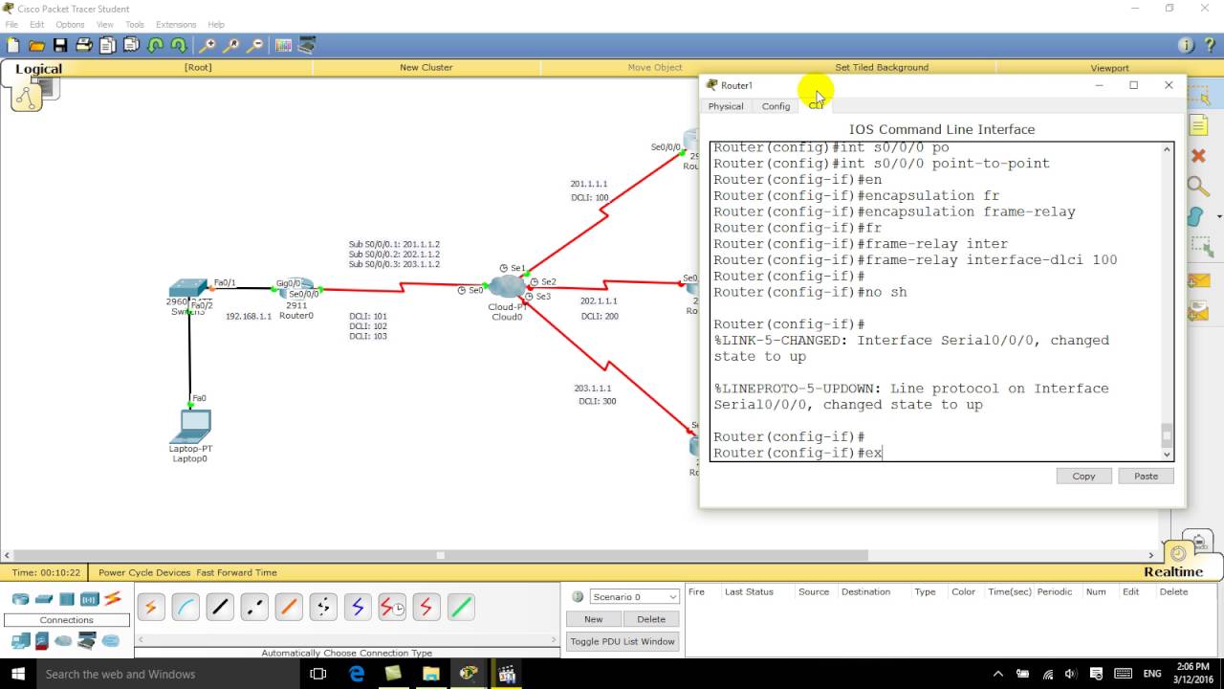Zoom in with magnifier plus icon

tap(208, 45)
